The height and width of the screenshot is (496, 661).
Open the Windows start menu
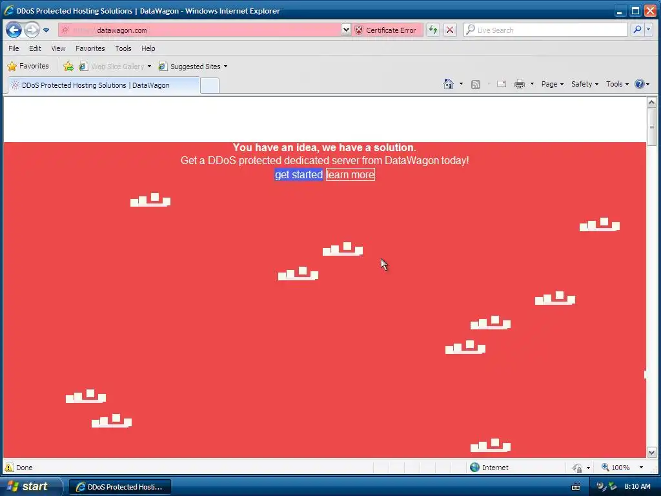pyautogui.click(x=31, y=487)
